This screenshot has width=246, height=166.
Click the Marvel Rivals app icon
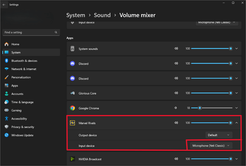click(72, 123)
